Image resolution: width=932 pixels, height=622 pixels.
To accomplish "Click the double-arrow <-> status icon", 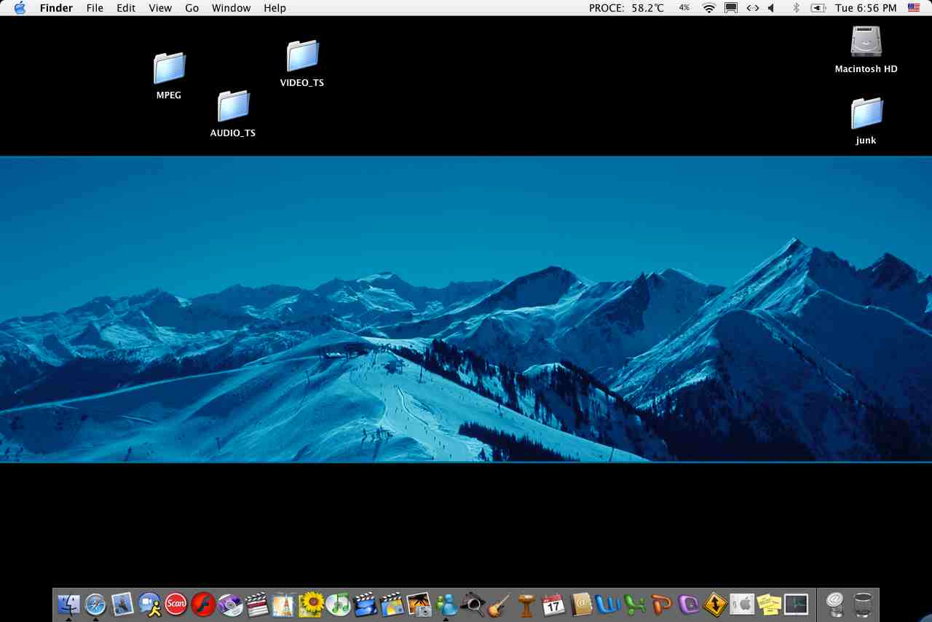I will (x=753, y=8).
